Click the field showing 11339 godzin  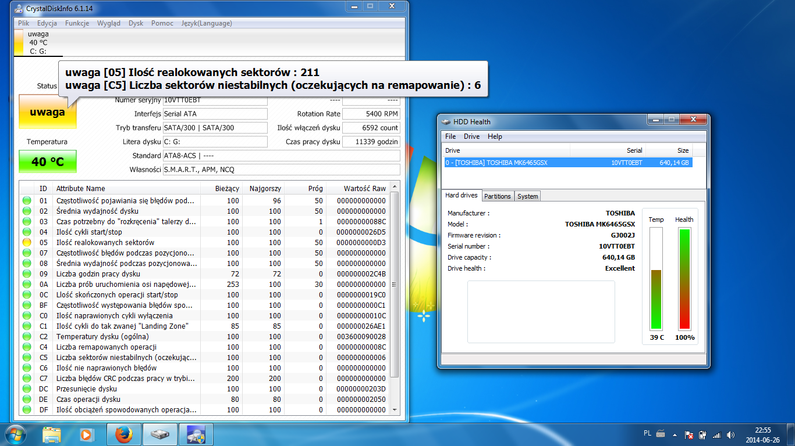(371, 142)
